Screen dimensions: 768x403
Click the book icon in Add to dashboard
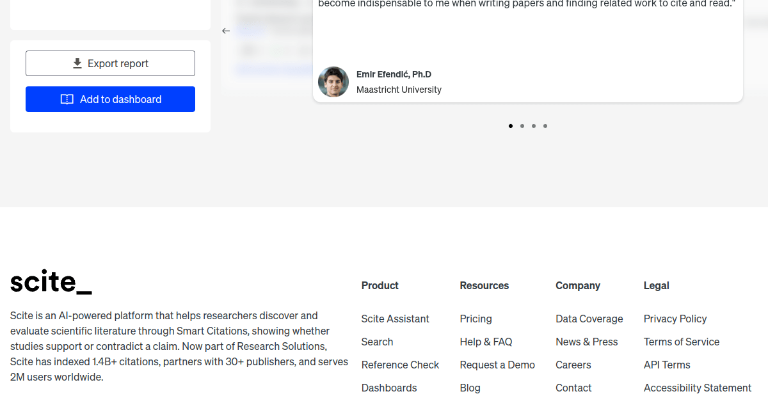coord(67,99)
